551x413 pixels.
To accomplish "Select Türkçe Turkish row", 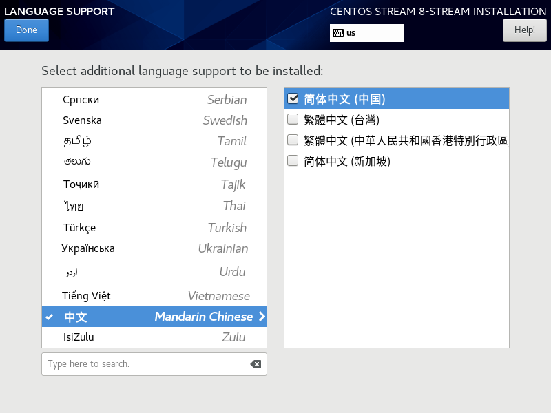I will pyautogui.click(x=154, y=228).
